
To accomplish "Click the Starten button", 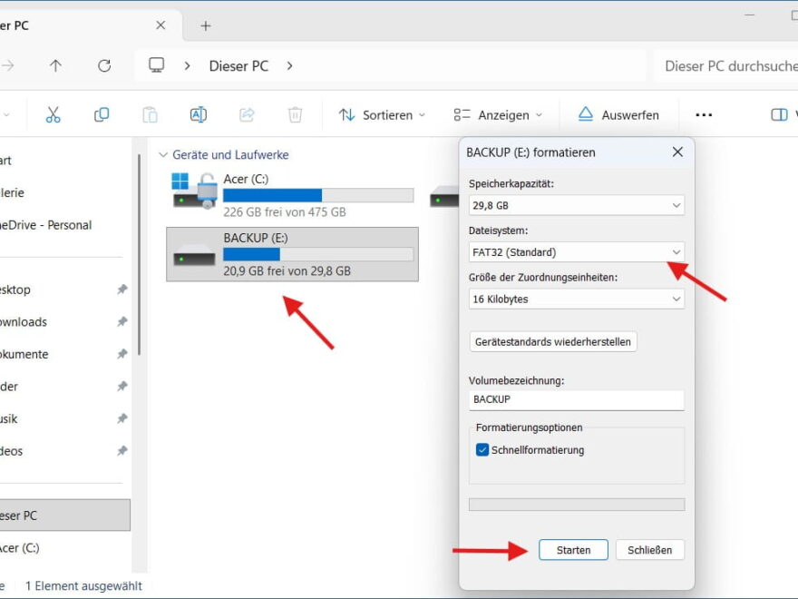I will (573, 550).
